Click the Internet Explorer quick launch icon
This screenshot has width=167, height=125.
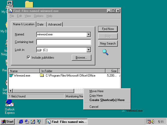point(21,122)
